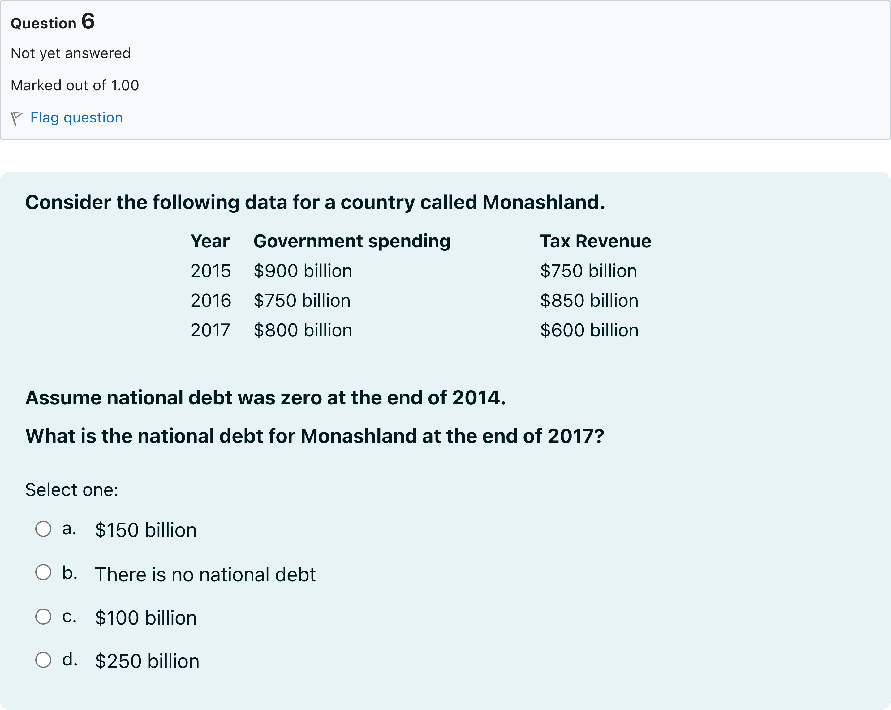Click the Tax Revenue column header
This screenshot has height=710, width=891.
596,241
